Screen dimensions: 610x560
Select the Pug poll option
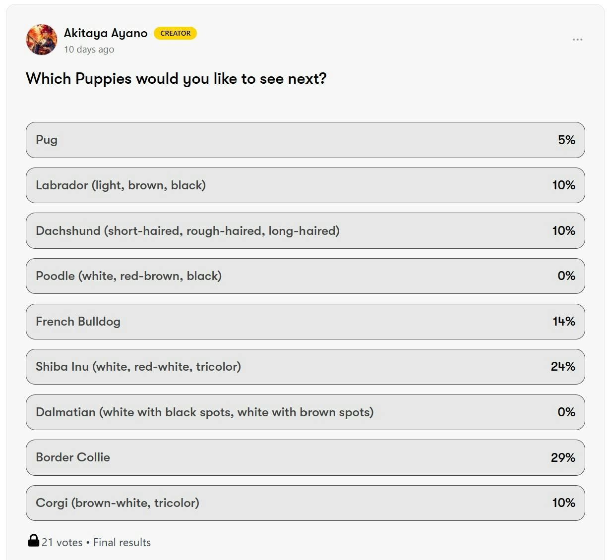[x=305, y=140]
